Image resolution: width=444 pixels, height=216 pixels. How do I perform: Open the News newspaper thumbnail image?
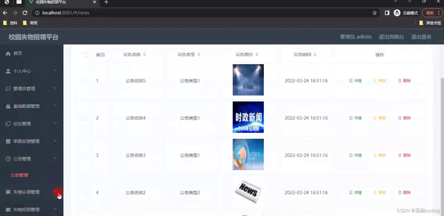(x=248, y=191)
